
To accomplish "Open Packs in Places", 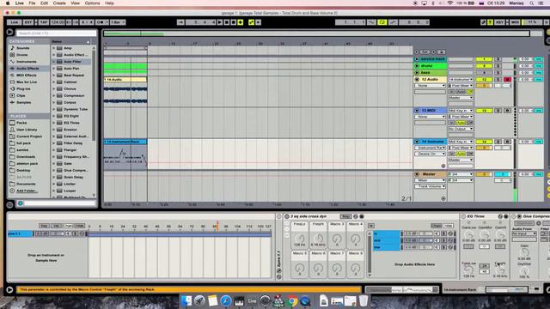I will [21, 123].
